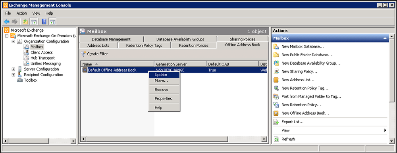Click the New Database Availability Group icon
The width and height of the screenshot is (397, 153).
[x=276, y=63]
